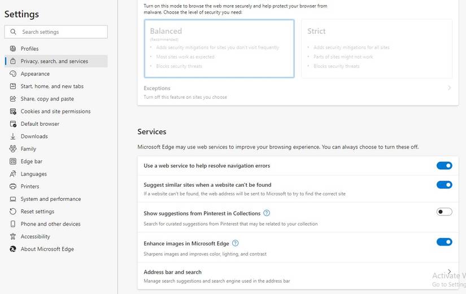Screen dimensions: 466x294
Task: Turn off Suggest similar sites toggle
Action: 444,185
